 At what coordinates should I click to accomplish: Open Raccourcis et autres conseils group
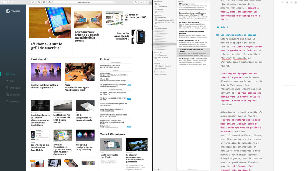pyautogui.click(x=164, y=23)
